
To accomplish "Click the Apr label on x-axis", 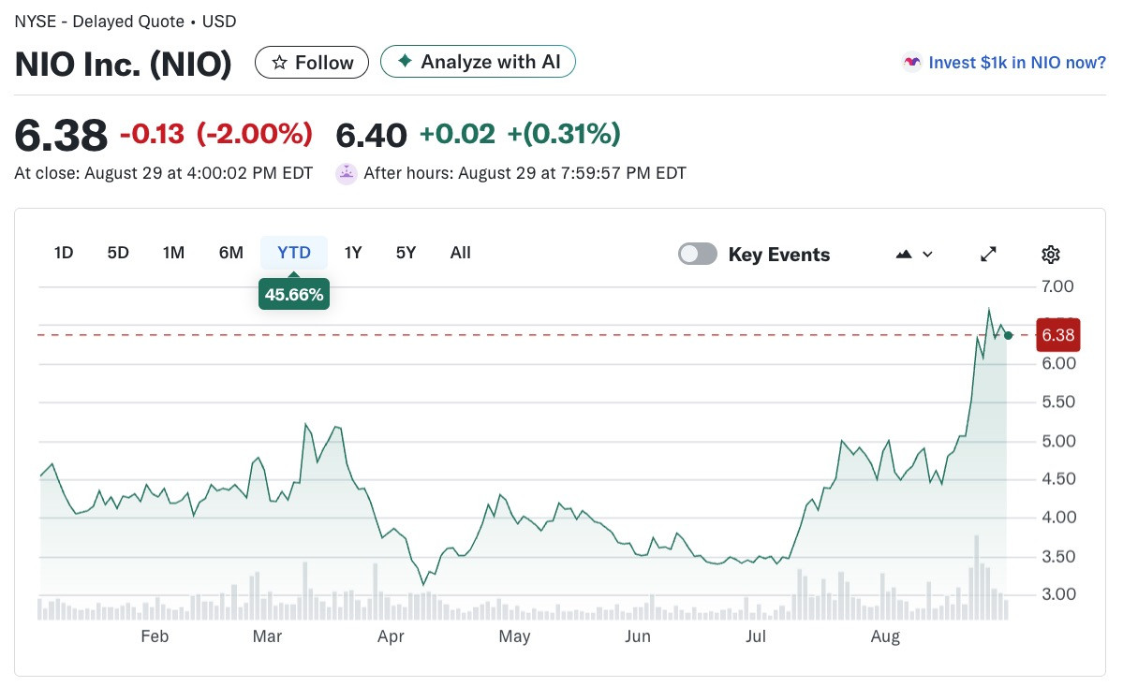I will pyautogui.click(x=392, y=636).
